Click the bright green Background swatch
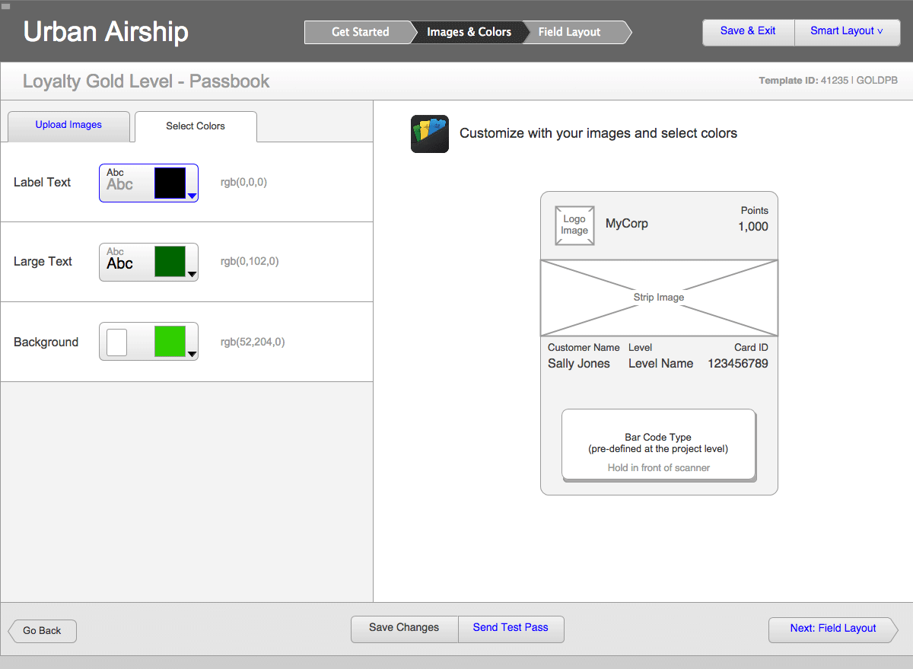913x669 pixels. click(170, 341)
